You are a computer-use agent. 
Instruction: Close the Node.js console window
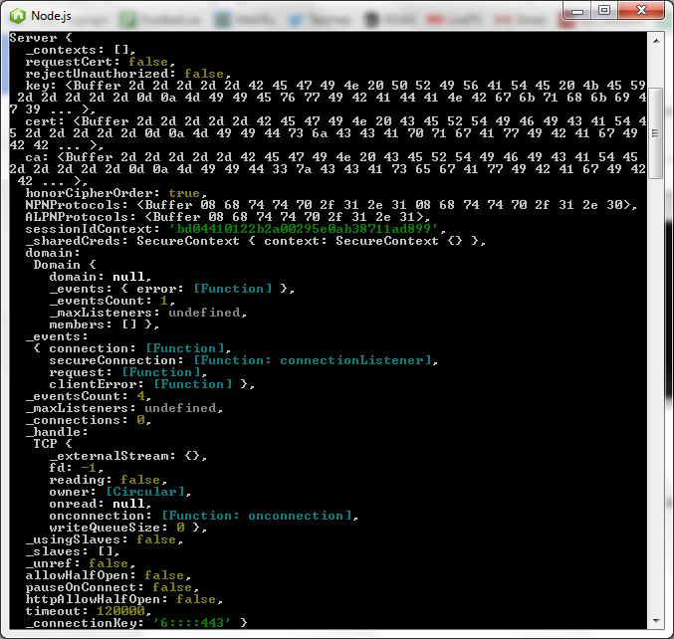[x=640, y=10]
